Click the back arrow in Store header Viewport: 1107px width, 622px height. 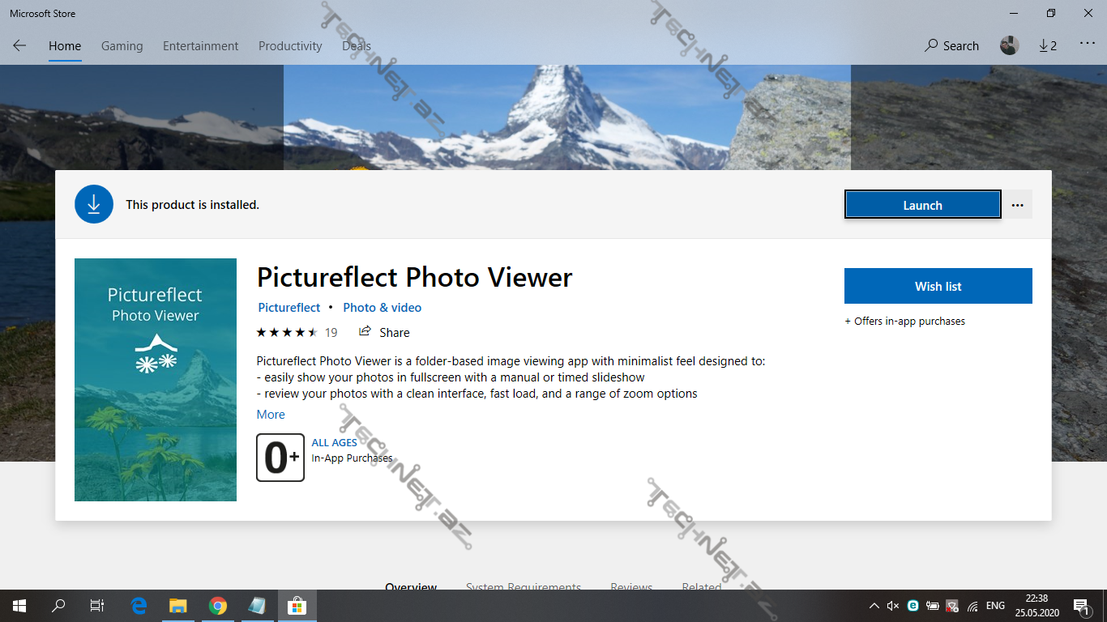19,46
